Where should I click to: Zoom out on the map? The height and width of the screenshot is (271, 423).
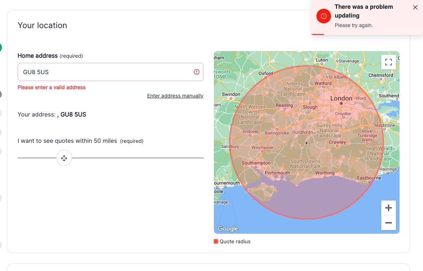pyautogui.click(x=389, y=223)
